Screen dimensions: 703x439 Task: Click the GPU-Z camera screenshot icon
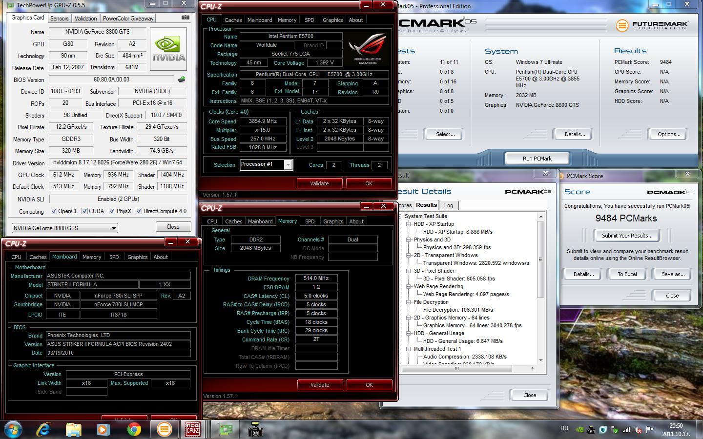[x=186, y=18]
